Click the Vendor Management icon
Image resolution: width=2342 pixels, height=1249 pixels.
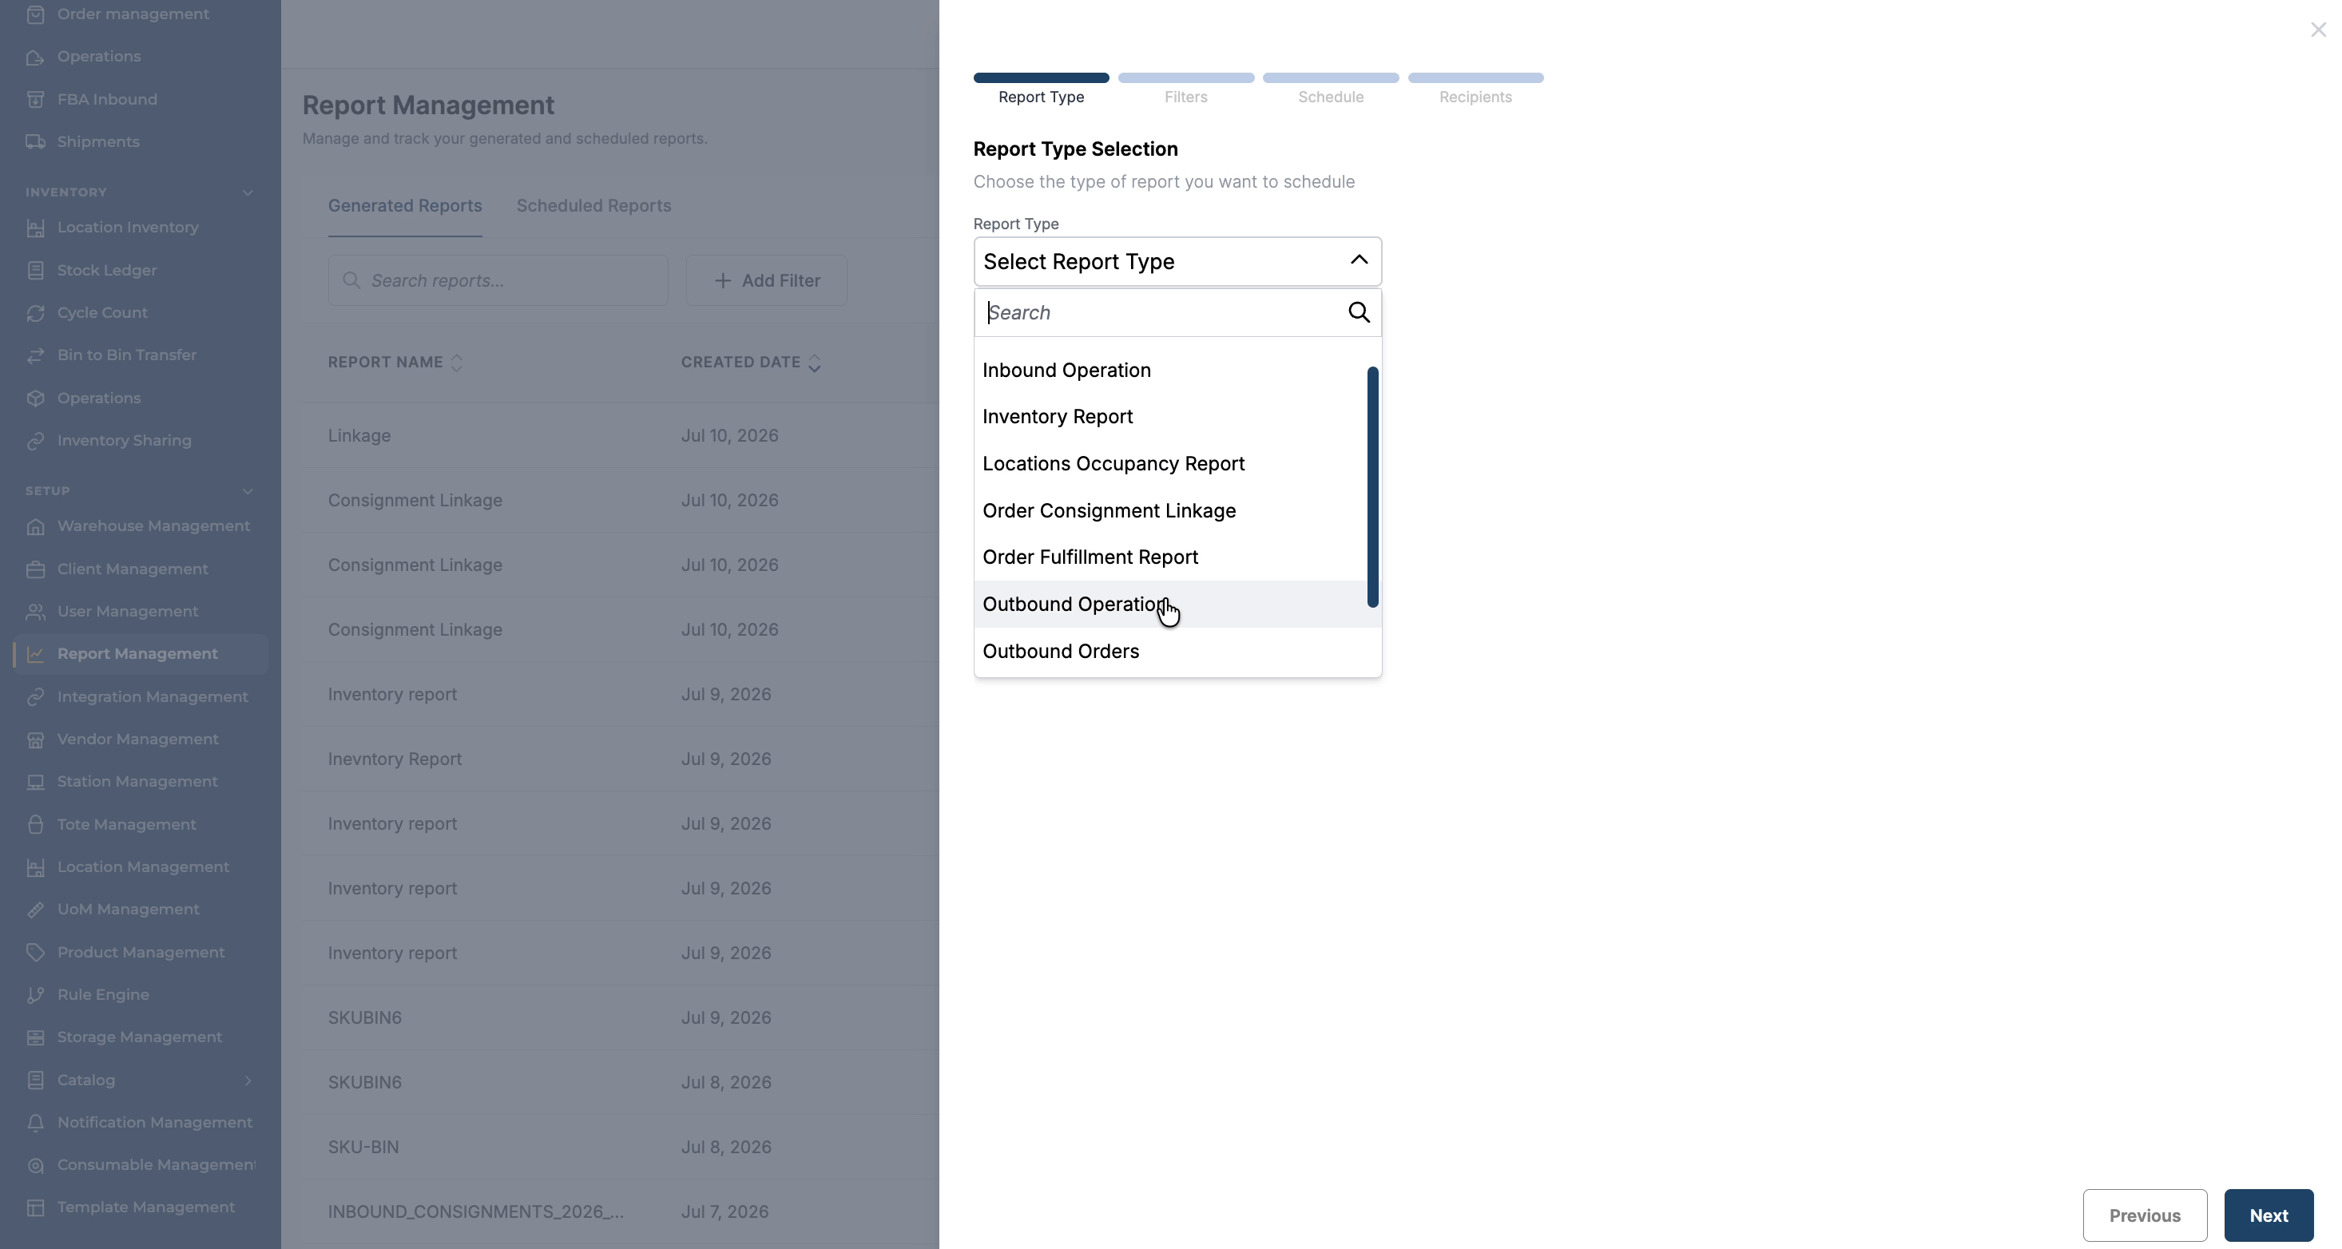pos(35,739)
